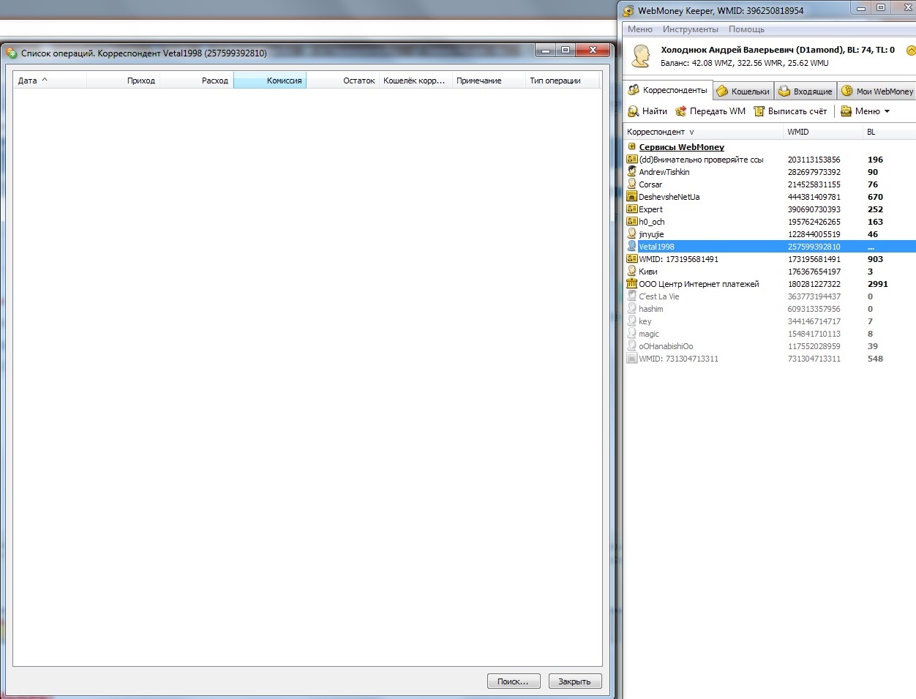Click the Сервисы WebMoney link text

[x=681, y=147]
